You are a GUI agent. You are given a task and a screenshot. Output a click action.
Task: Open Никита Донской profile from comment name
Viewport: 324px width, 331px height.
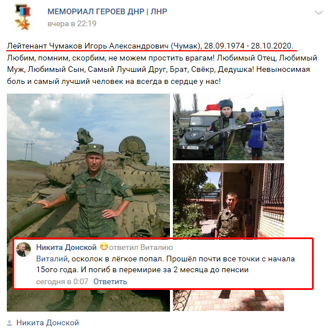[66, 247]
